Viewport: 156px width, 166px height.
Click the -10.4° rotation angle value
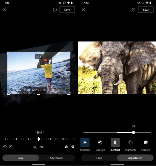point(39,132)
